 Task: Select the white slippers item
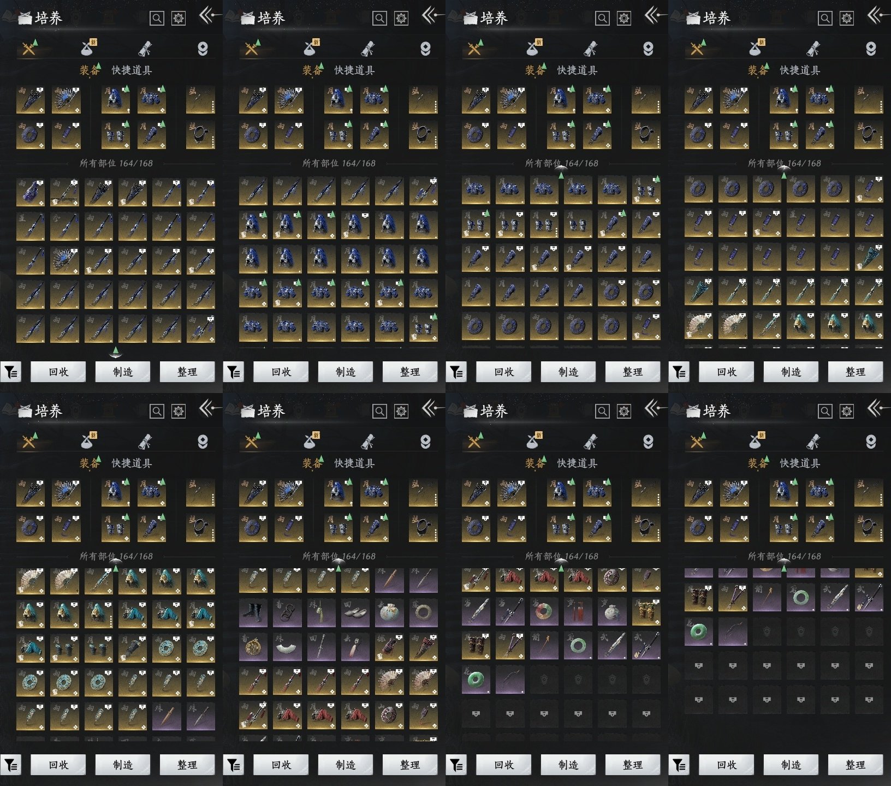(x=355, y=614)
